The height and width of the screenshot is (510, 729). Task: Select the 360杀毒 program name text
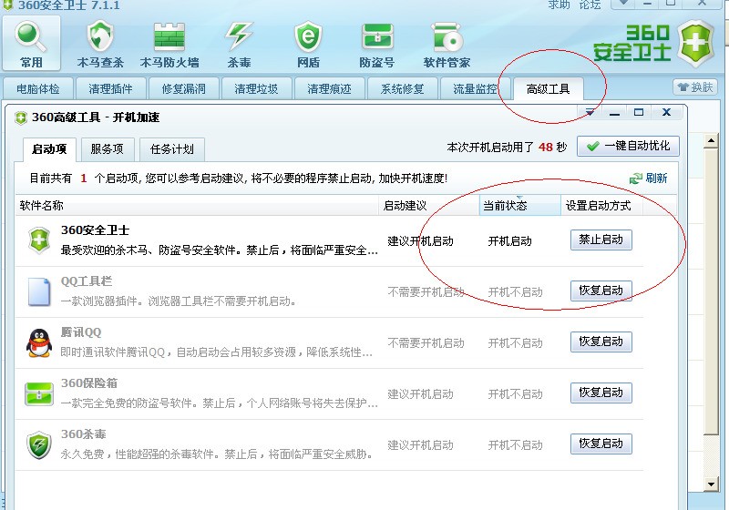pos(84,434)
